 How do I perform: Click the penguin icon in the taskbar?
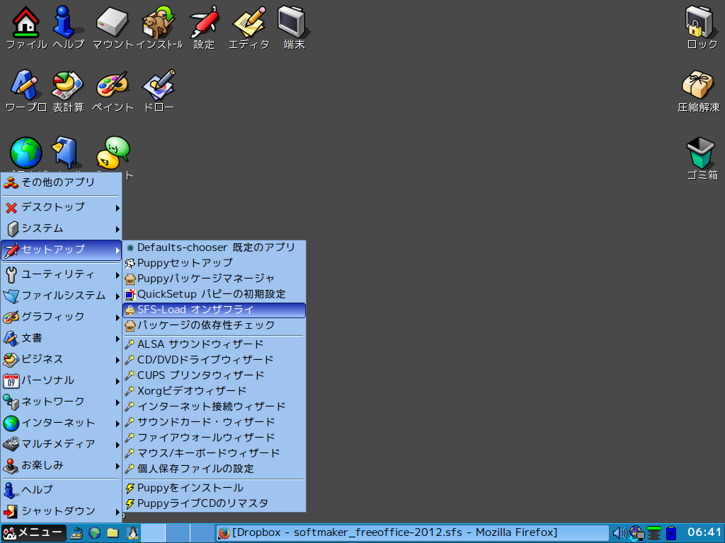pyautogui.click(x=132, y=533)
